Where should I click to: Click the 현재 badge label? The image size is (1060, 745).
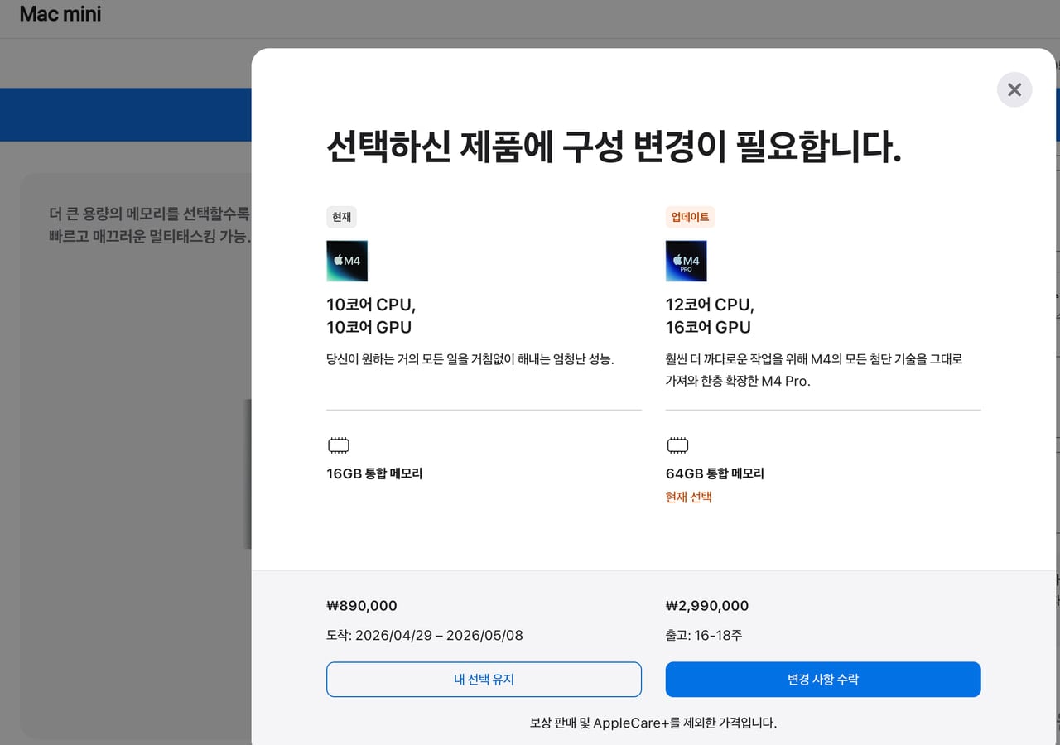tap(341, 217)
